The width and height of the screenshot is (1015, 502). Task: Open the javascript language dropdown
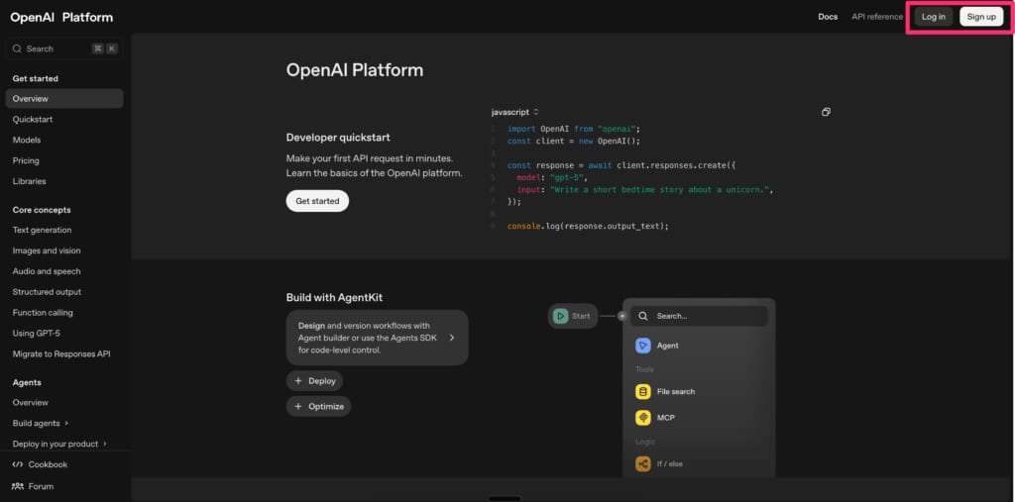(514, 112)
